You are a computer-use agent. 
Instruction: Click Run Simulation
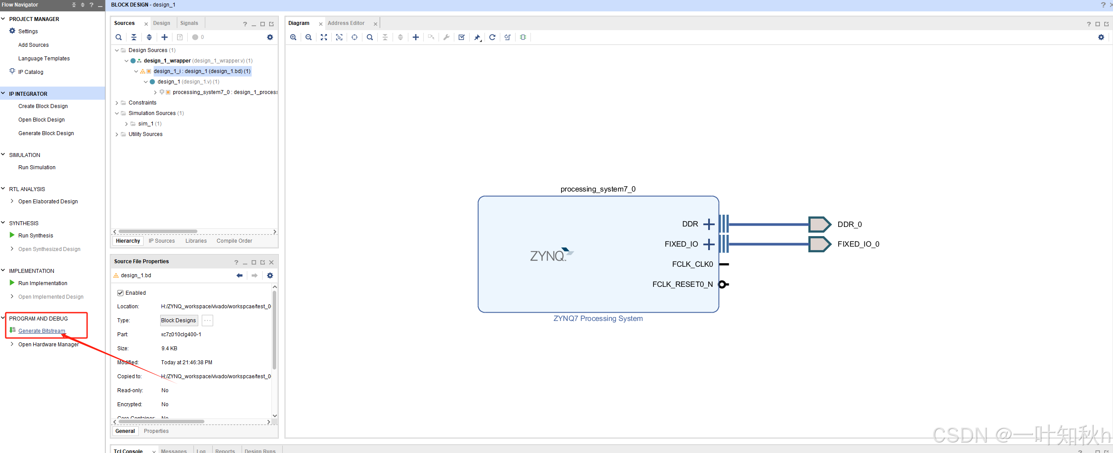37,167
